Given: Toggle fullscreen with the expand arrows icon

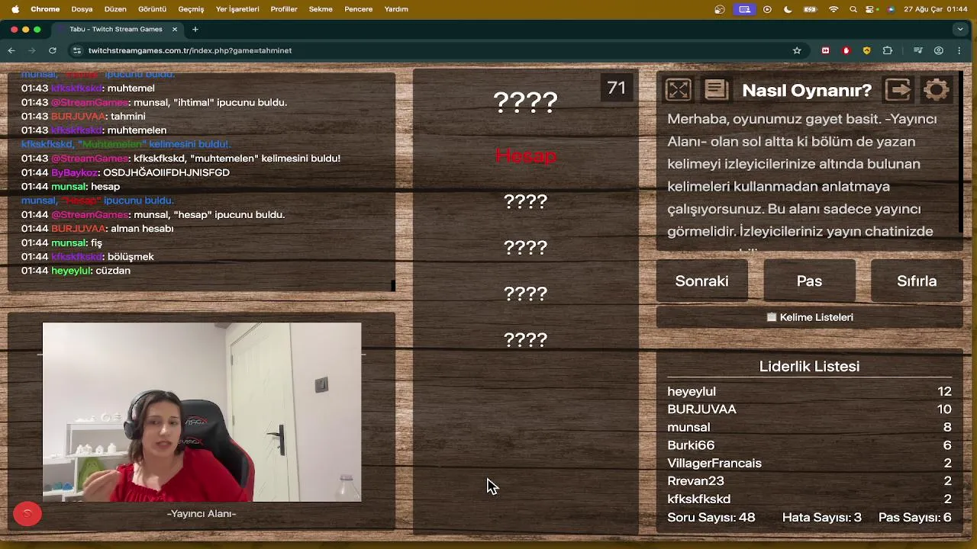Looking at the screenshot, I should pyautogui.click(x=678, y=90).
